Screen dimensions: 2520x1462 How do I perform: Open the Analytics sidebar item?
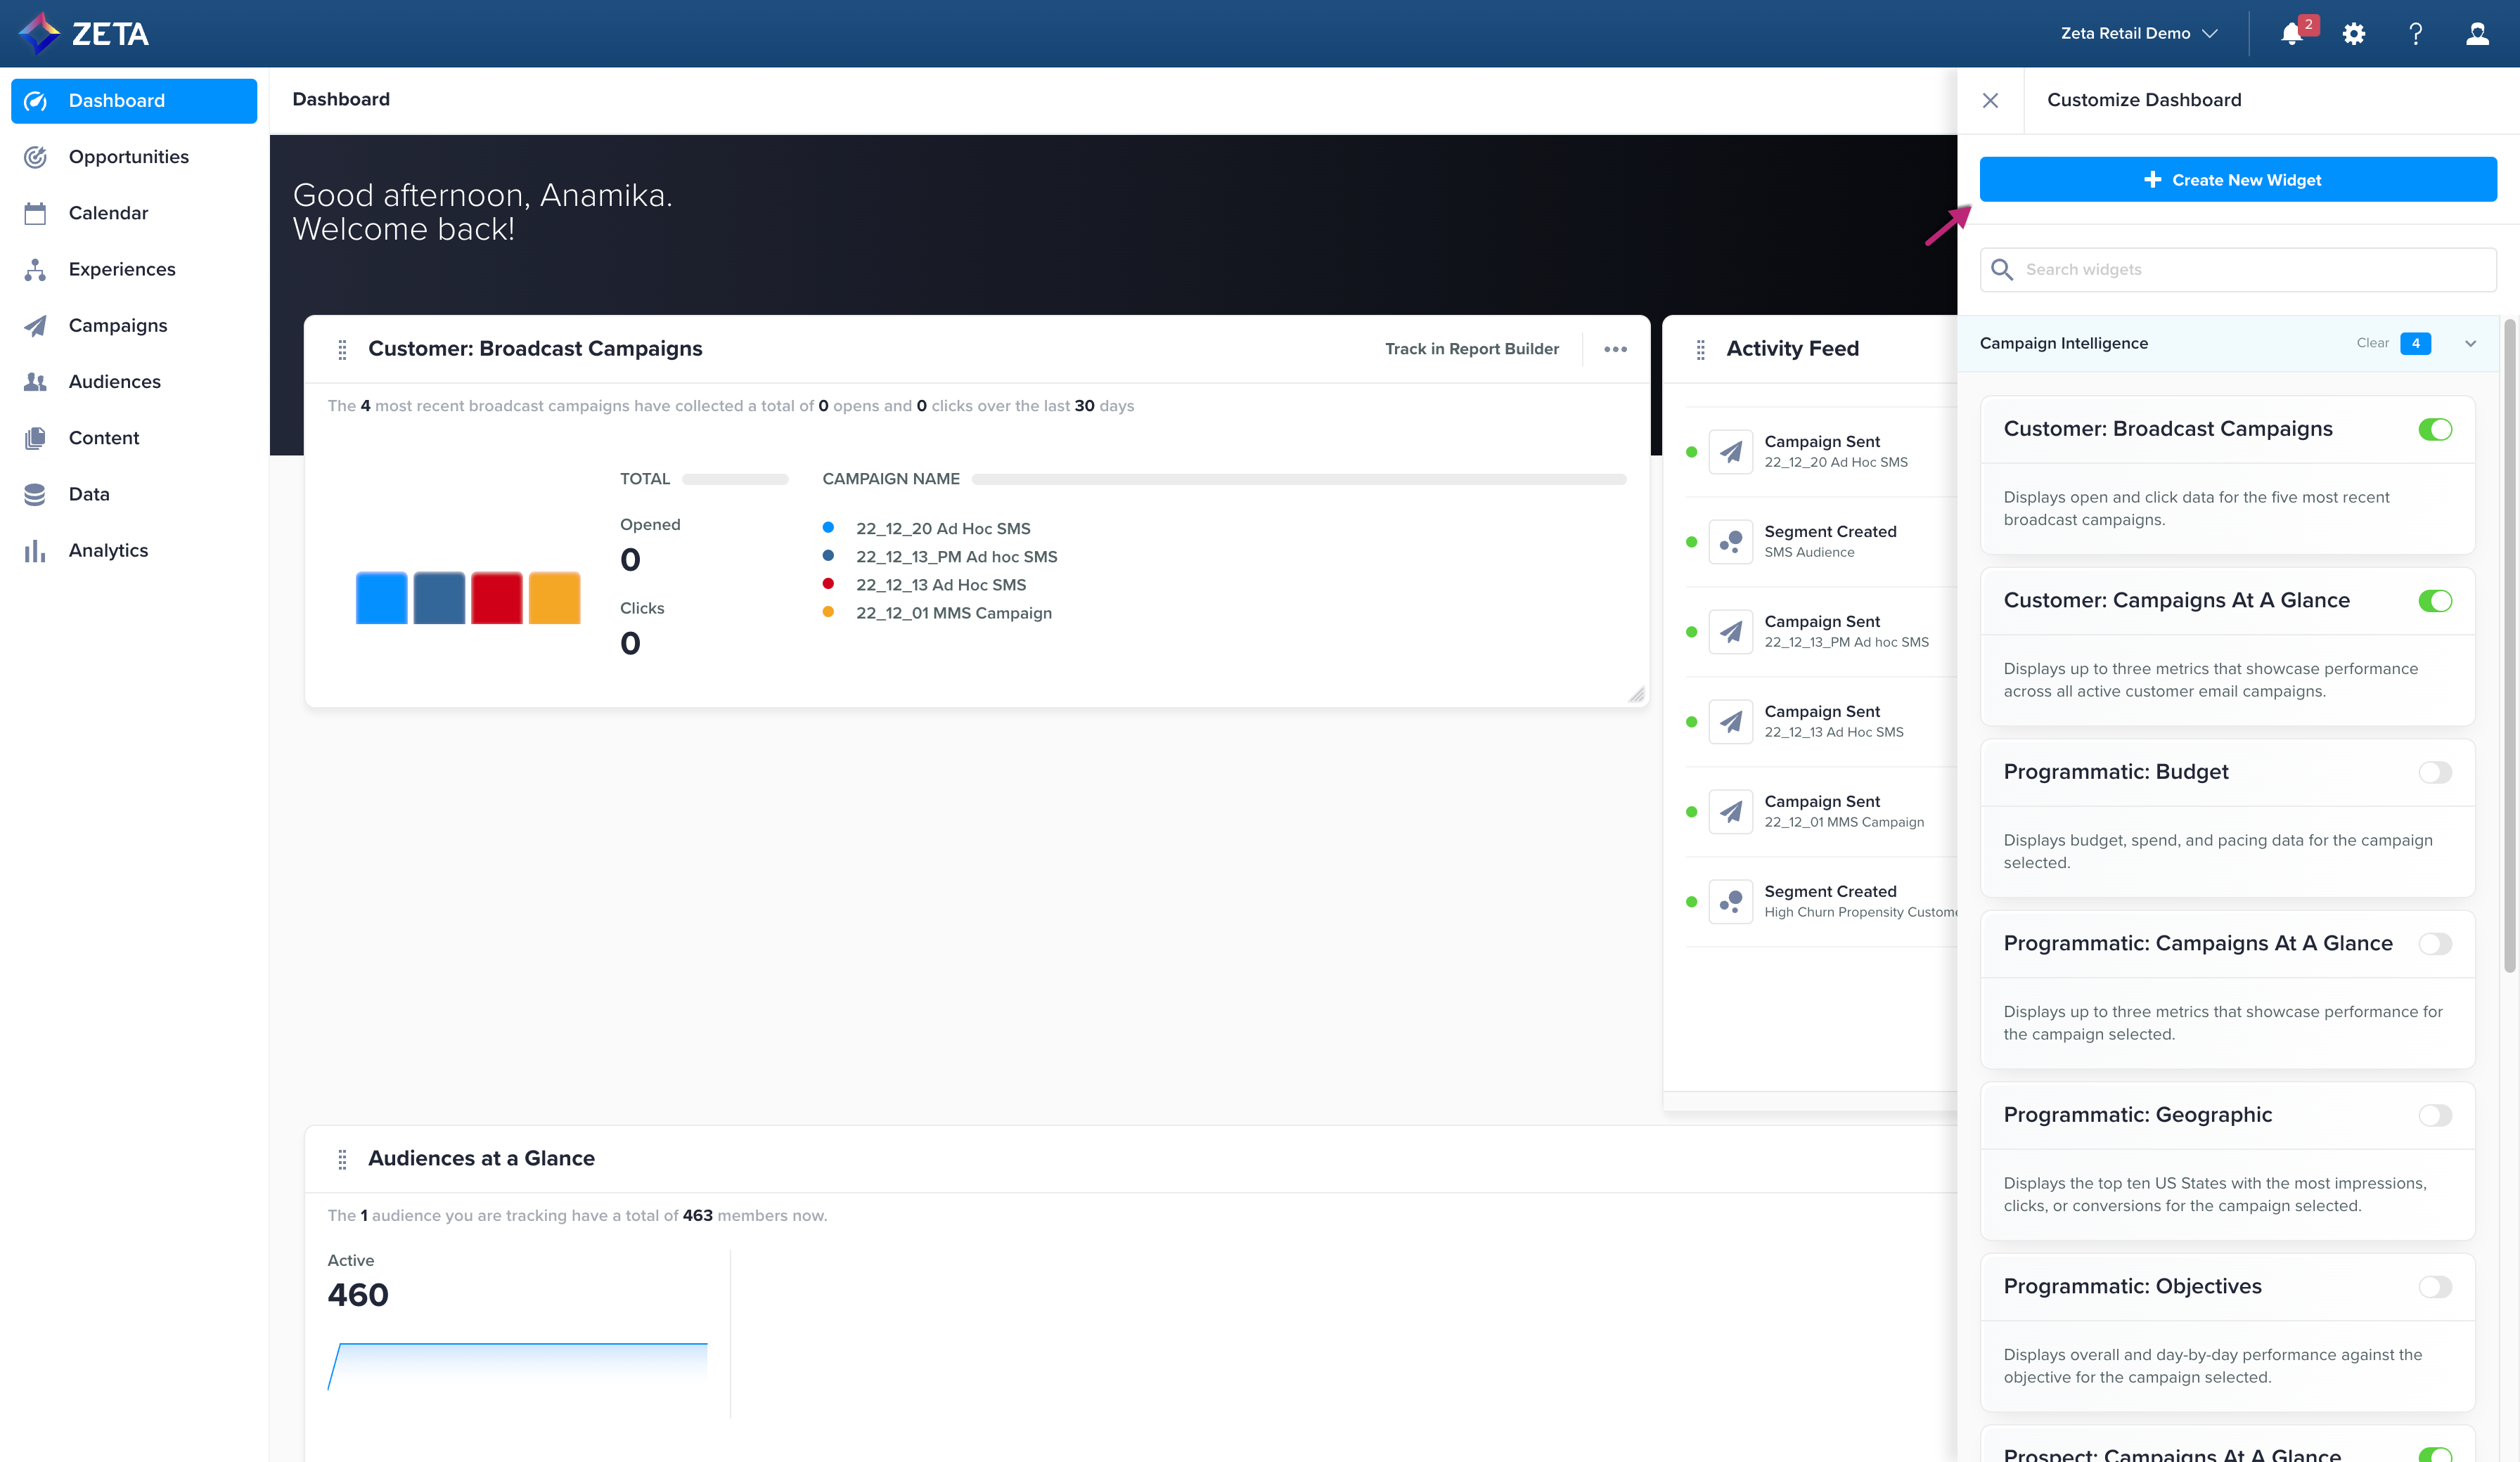tap(108, 550)
